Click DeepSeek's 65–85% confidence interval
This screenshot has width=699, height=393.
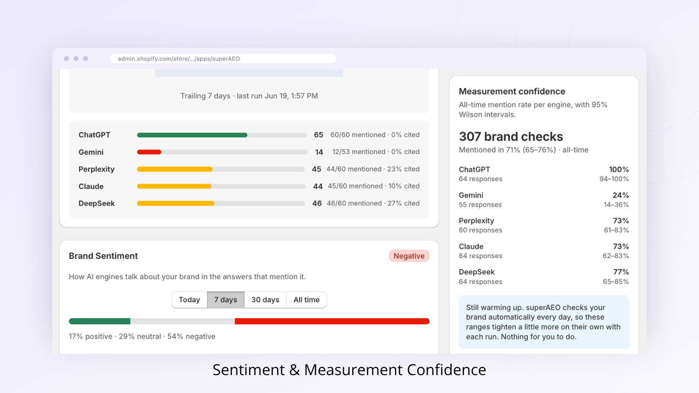point(616,282)
